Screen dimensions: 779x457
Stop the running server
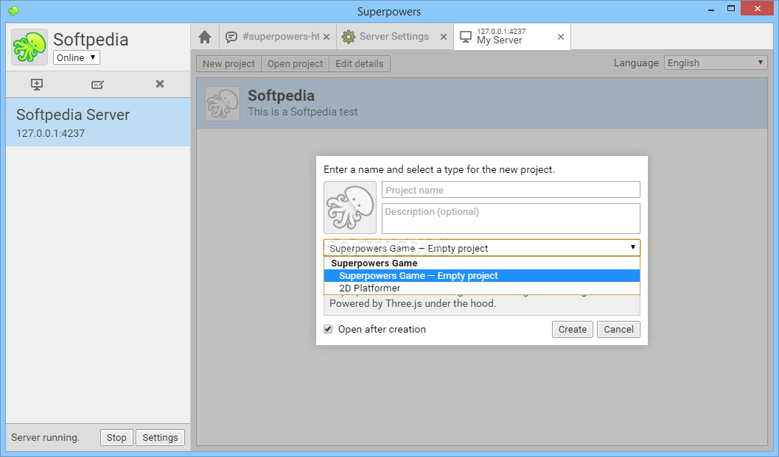click(x=116, y=437)
